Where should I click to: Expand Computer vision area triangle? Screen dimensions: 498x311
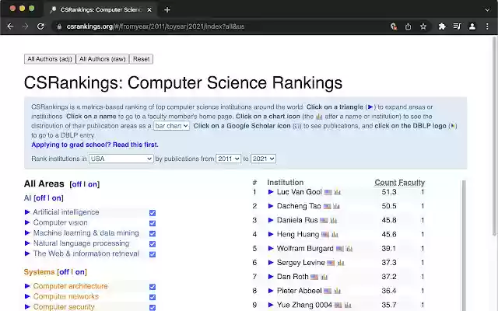[27, 222]
